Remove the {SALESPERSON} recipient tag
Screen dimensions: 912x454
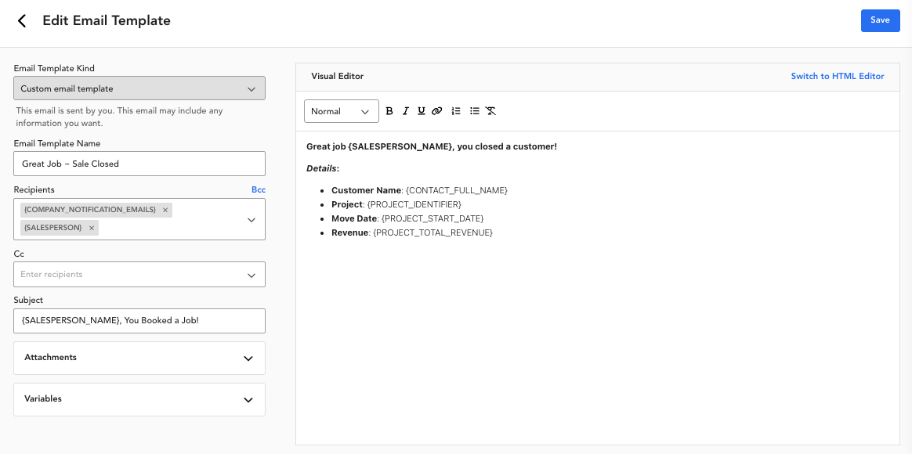92,228
